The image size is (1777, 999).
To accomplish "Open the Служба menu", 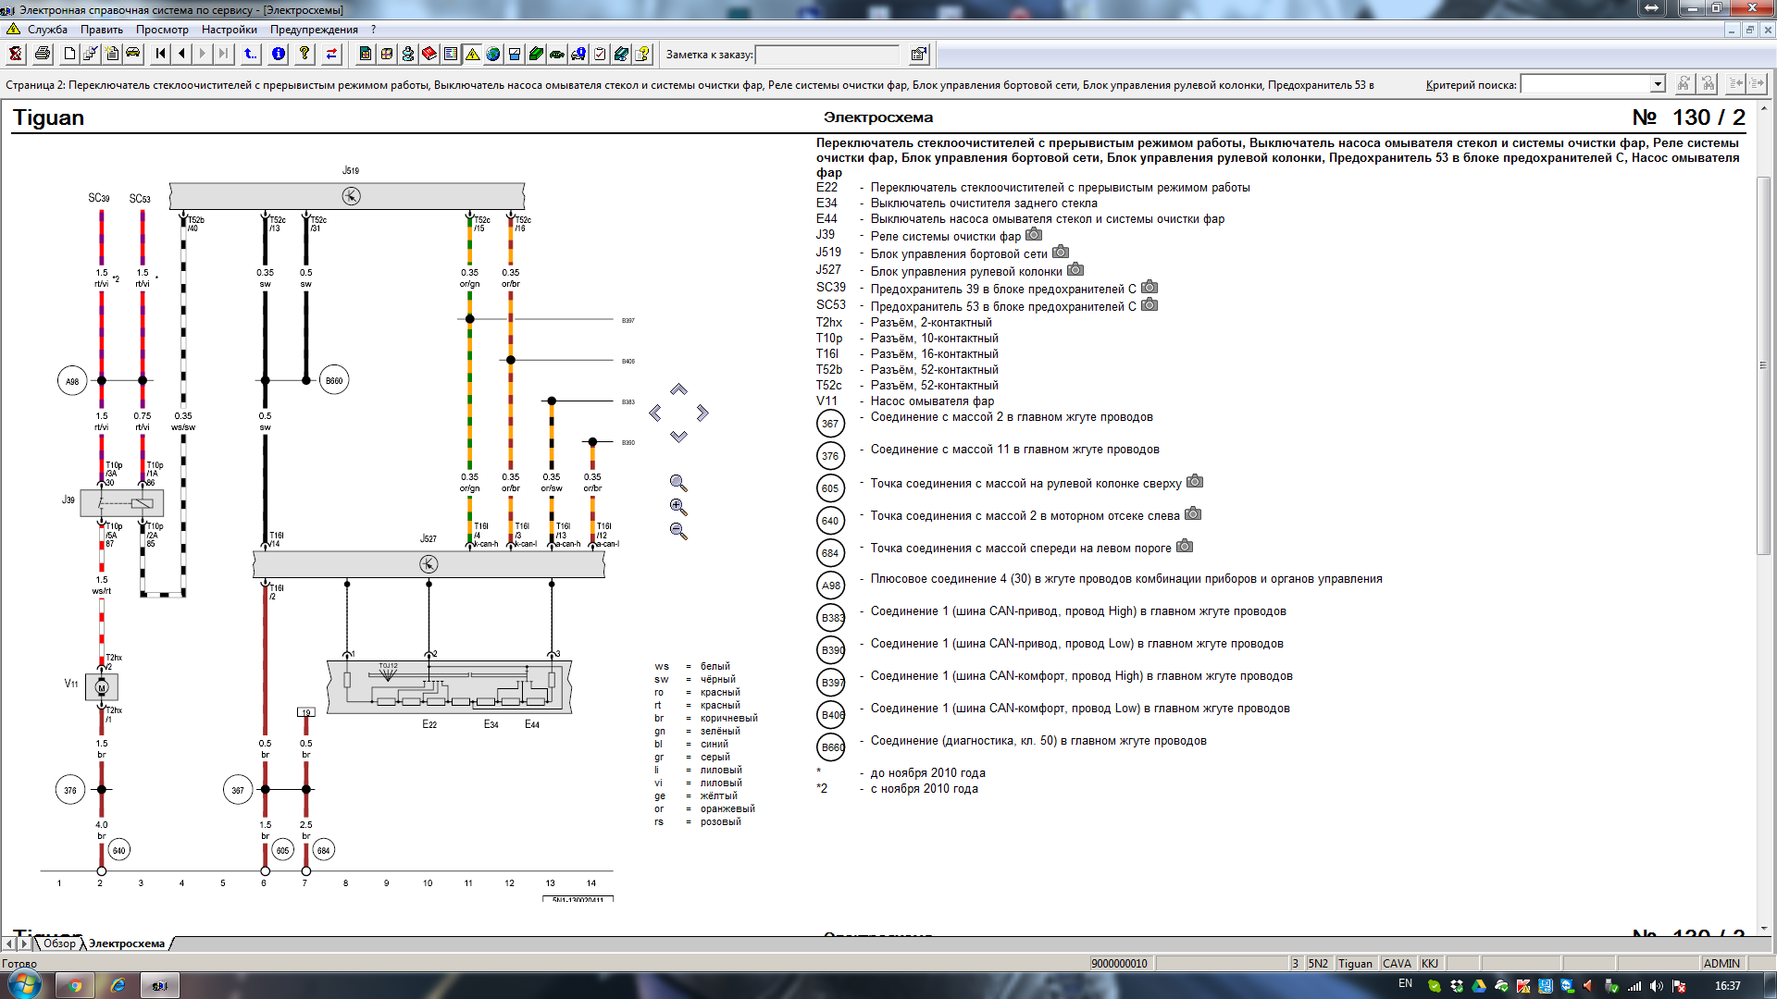I will (47, 30).
